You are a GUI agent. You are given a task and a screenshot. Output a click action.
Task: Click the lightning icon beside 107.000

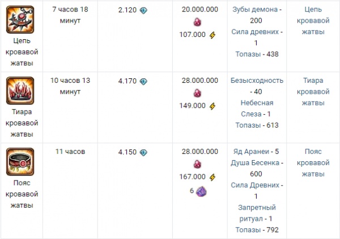(x=212, y=35)
